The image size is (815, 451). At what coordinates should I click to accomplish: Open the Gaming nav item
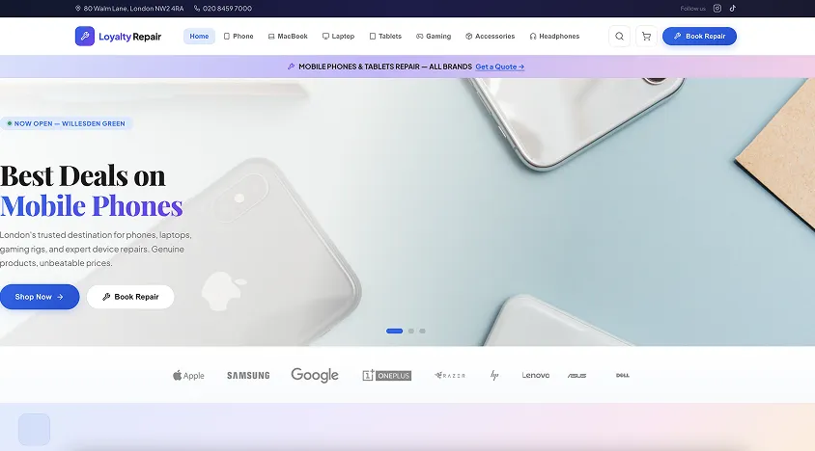point(434,37)
